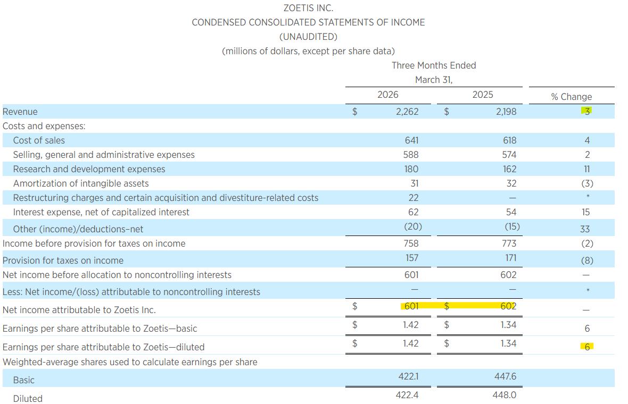Click 'CONDENSED CONSOLIDATED STATEMENTS OF INCOME' heading
Image resolution: width=628 pixels, height=404 pixels.
[308, 22]
